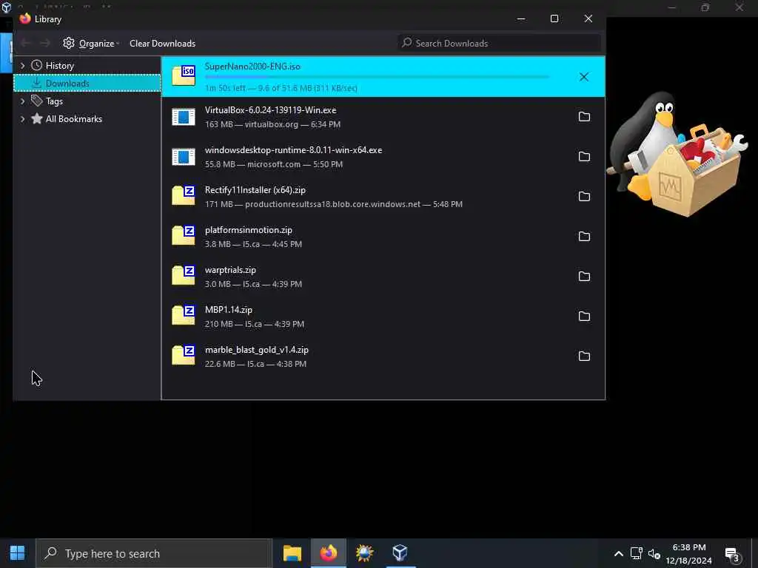Show windowsdesktop-runtime-8.0.11-win-x64.exe in its folder
Screen dimensions: 758x568
[x=584, y=157]
